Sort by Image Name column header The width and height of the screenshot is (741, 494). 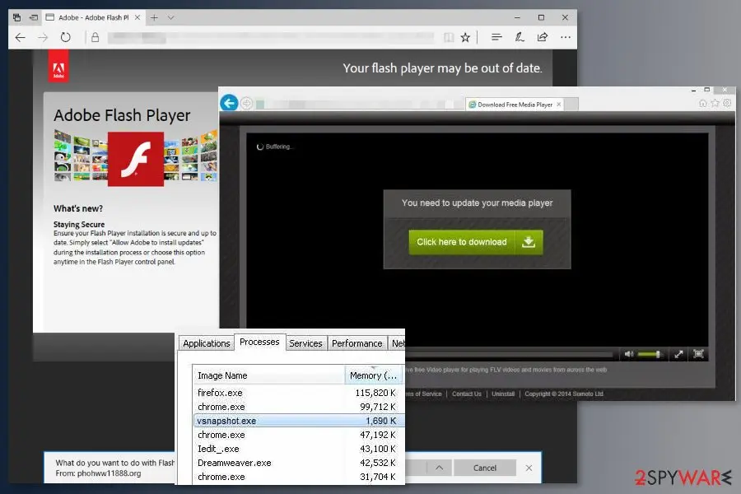[x=269, y=375]
